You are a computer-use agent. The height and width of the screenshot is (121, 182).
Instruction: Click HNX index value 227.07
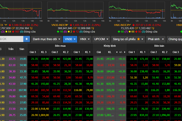(x=140, y=25)
